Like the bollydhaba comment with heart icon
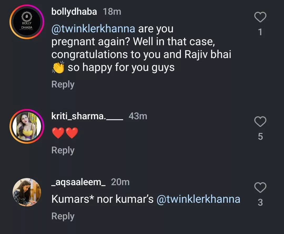The width and height of the screenshot is (284, 234). click(x=260, y=18)
